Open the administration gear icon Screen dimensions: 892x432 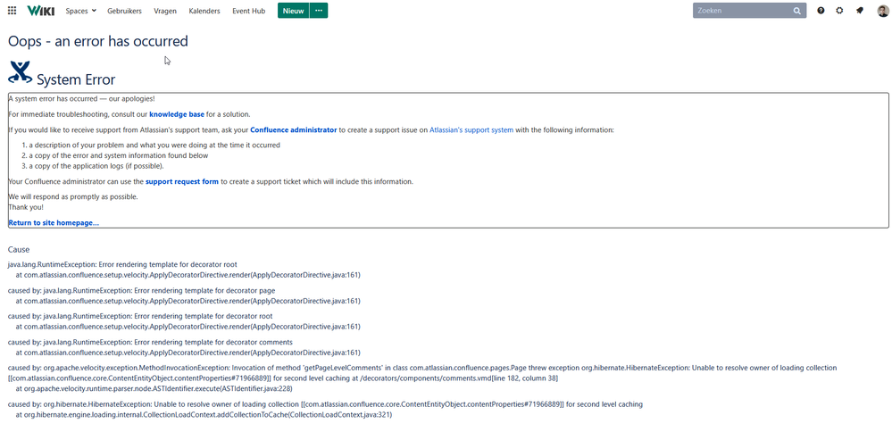coord(839,11)
